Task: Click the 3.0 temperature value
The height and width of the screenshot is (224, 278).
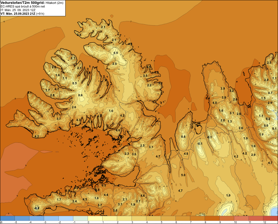Action: (x=115, y=210)
